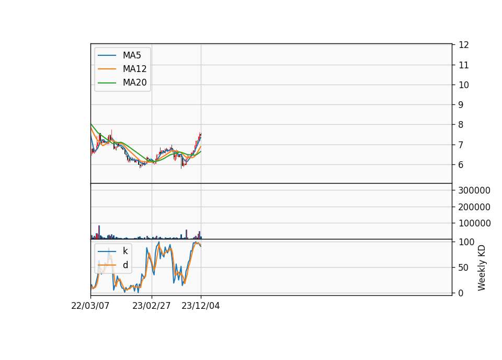This screenshot has width=502, height=360.
Task: Click the price axis value 7
Action: 461,145
